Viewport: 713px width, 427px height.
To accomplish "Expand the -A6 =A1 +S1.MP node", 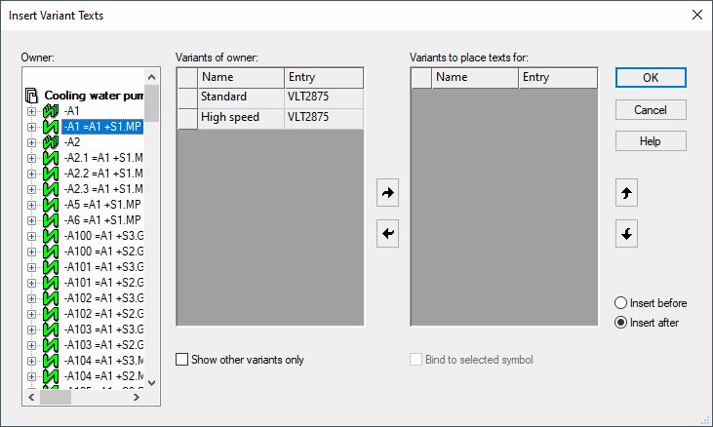I will click(x=32, y=220).
